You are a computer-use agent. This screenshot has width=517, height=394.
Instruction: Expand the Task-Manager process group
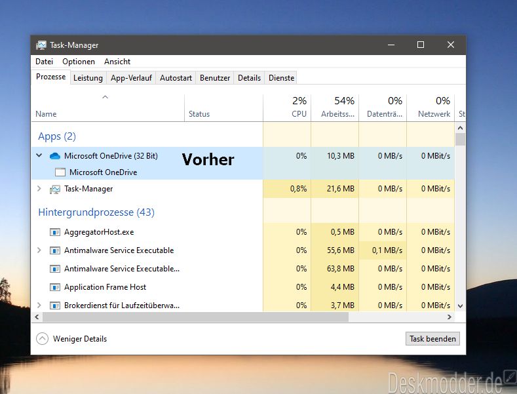pos(39,188)
